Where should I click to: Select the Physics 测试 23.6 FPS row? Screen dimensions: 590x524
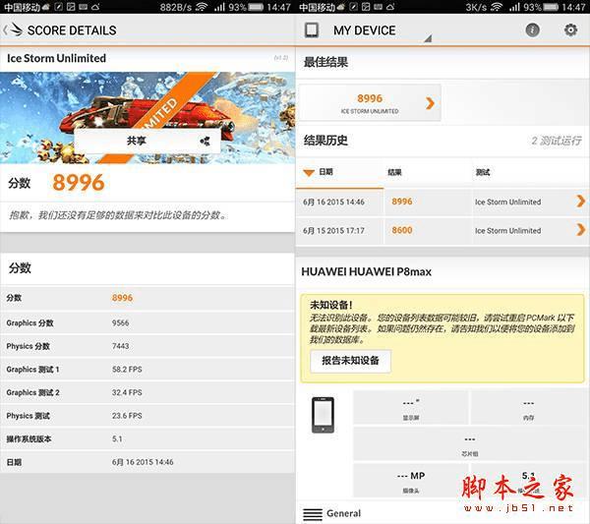pyautogui.click(x=147, y=416)
